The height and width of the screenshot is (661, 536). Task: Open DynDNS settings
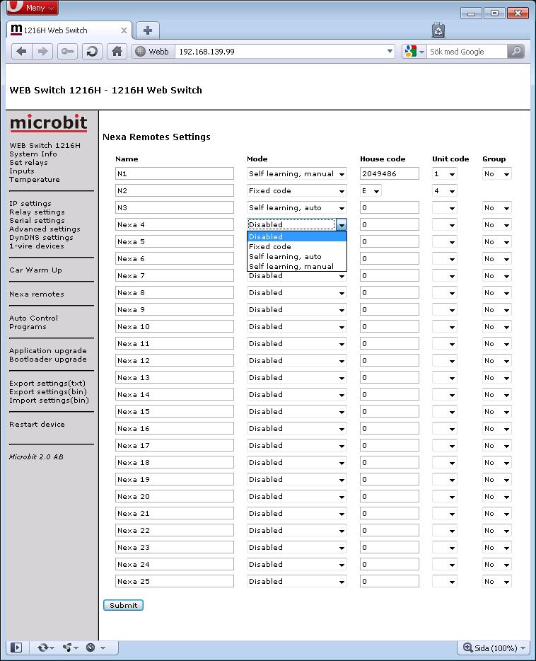click(x=41, y=237)
